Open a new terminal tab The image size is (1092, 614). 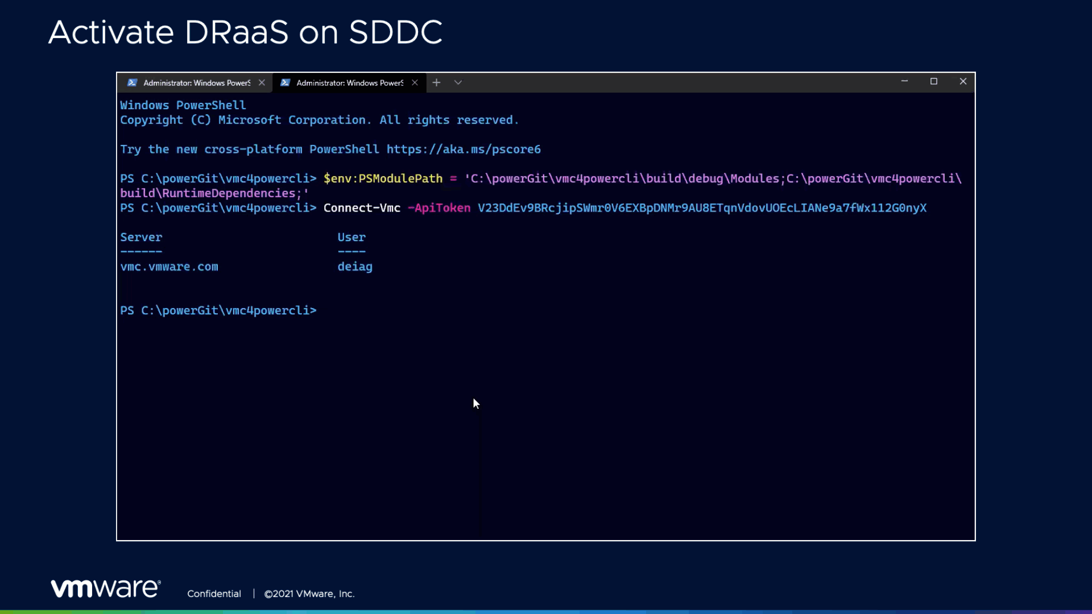pyautogui.click(x=436, y=83)
